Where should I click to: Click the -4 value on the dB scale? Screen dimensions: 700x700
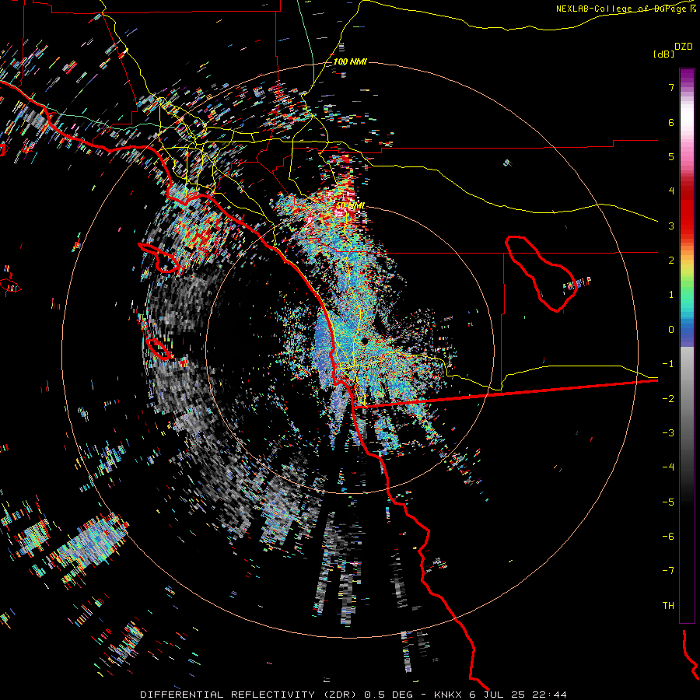(668, 467)
